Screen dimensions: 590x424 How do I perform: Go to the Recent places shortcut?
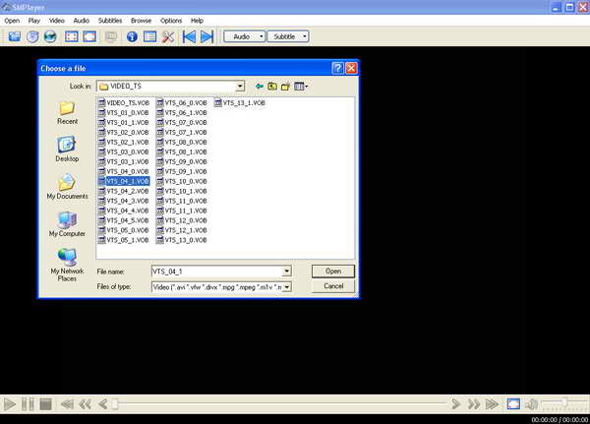[67, 113]
